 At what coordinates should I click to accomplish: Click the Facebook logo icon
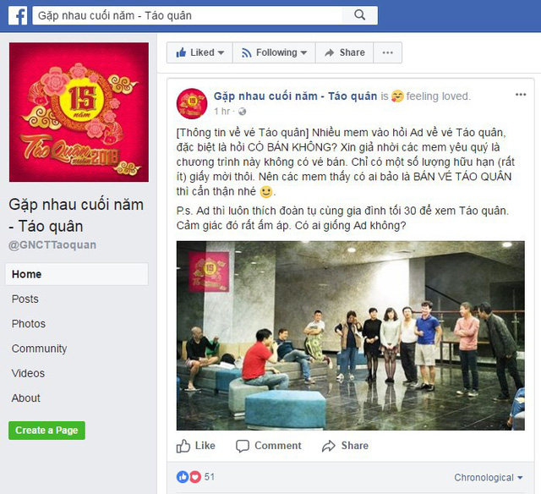pos(18,15)
